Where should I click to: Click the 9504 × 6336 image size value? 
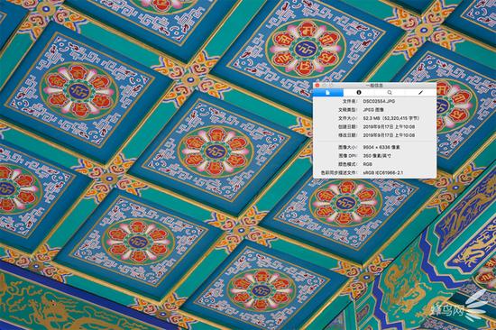pyautogui.click(x=381, y=148)
